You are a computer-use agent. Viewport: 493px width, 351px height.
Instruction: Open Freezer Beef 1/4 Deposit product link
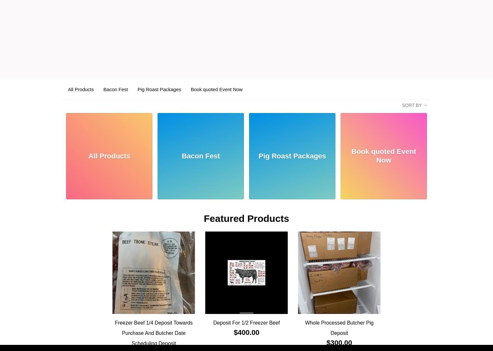coord(154,333)
